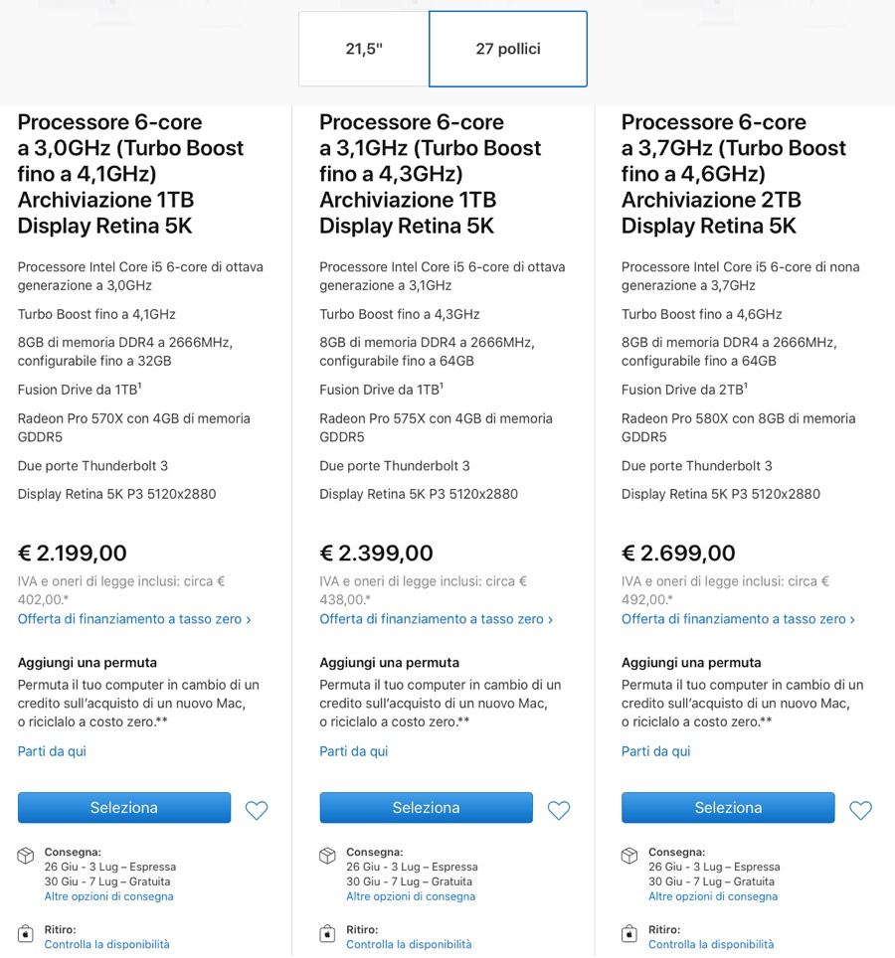Open 'Offerta di finanziamento a tasso zero' under the 3,1GHz model
Image resolution: width=895 pixels, height=958 pixels.
(435, 618)
